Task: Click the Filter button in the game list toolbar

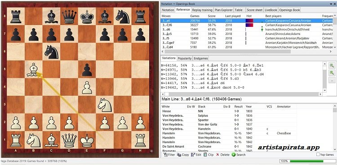Action: pos(169,155)
